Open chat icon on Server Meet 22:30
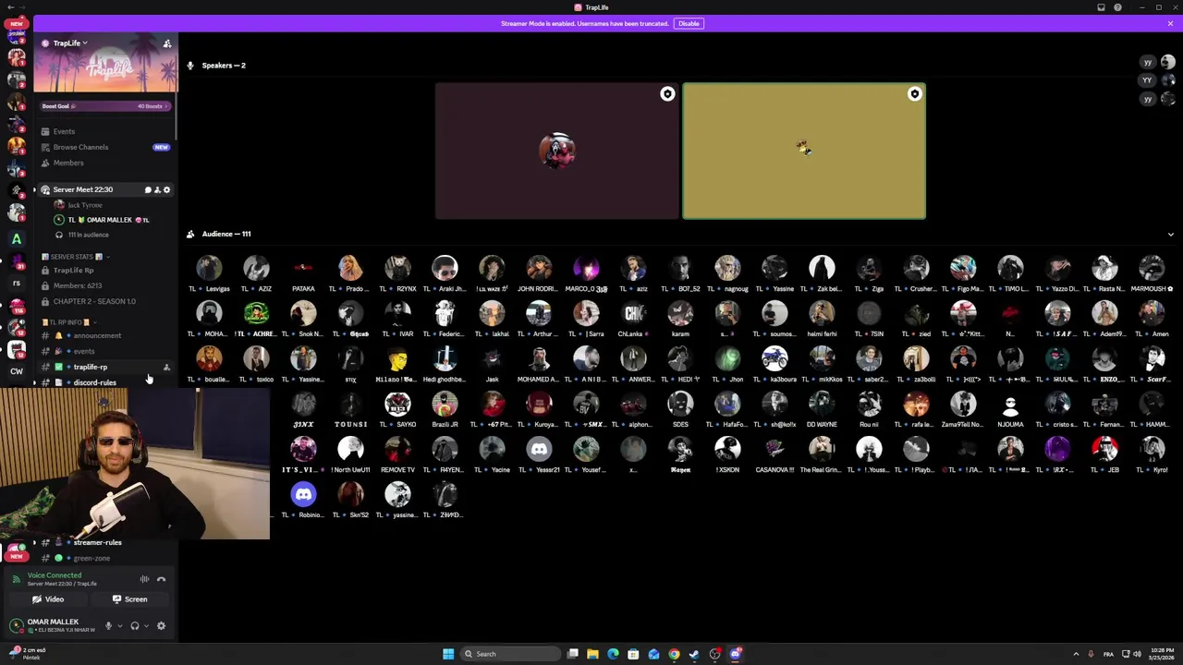 [148, 189]
